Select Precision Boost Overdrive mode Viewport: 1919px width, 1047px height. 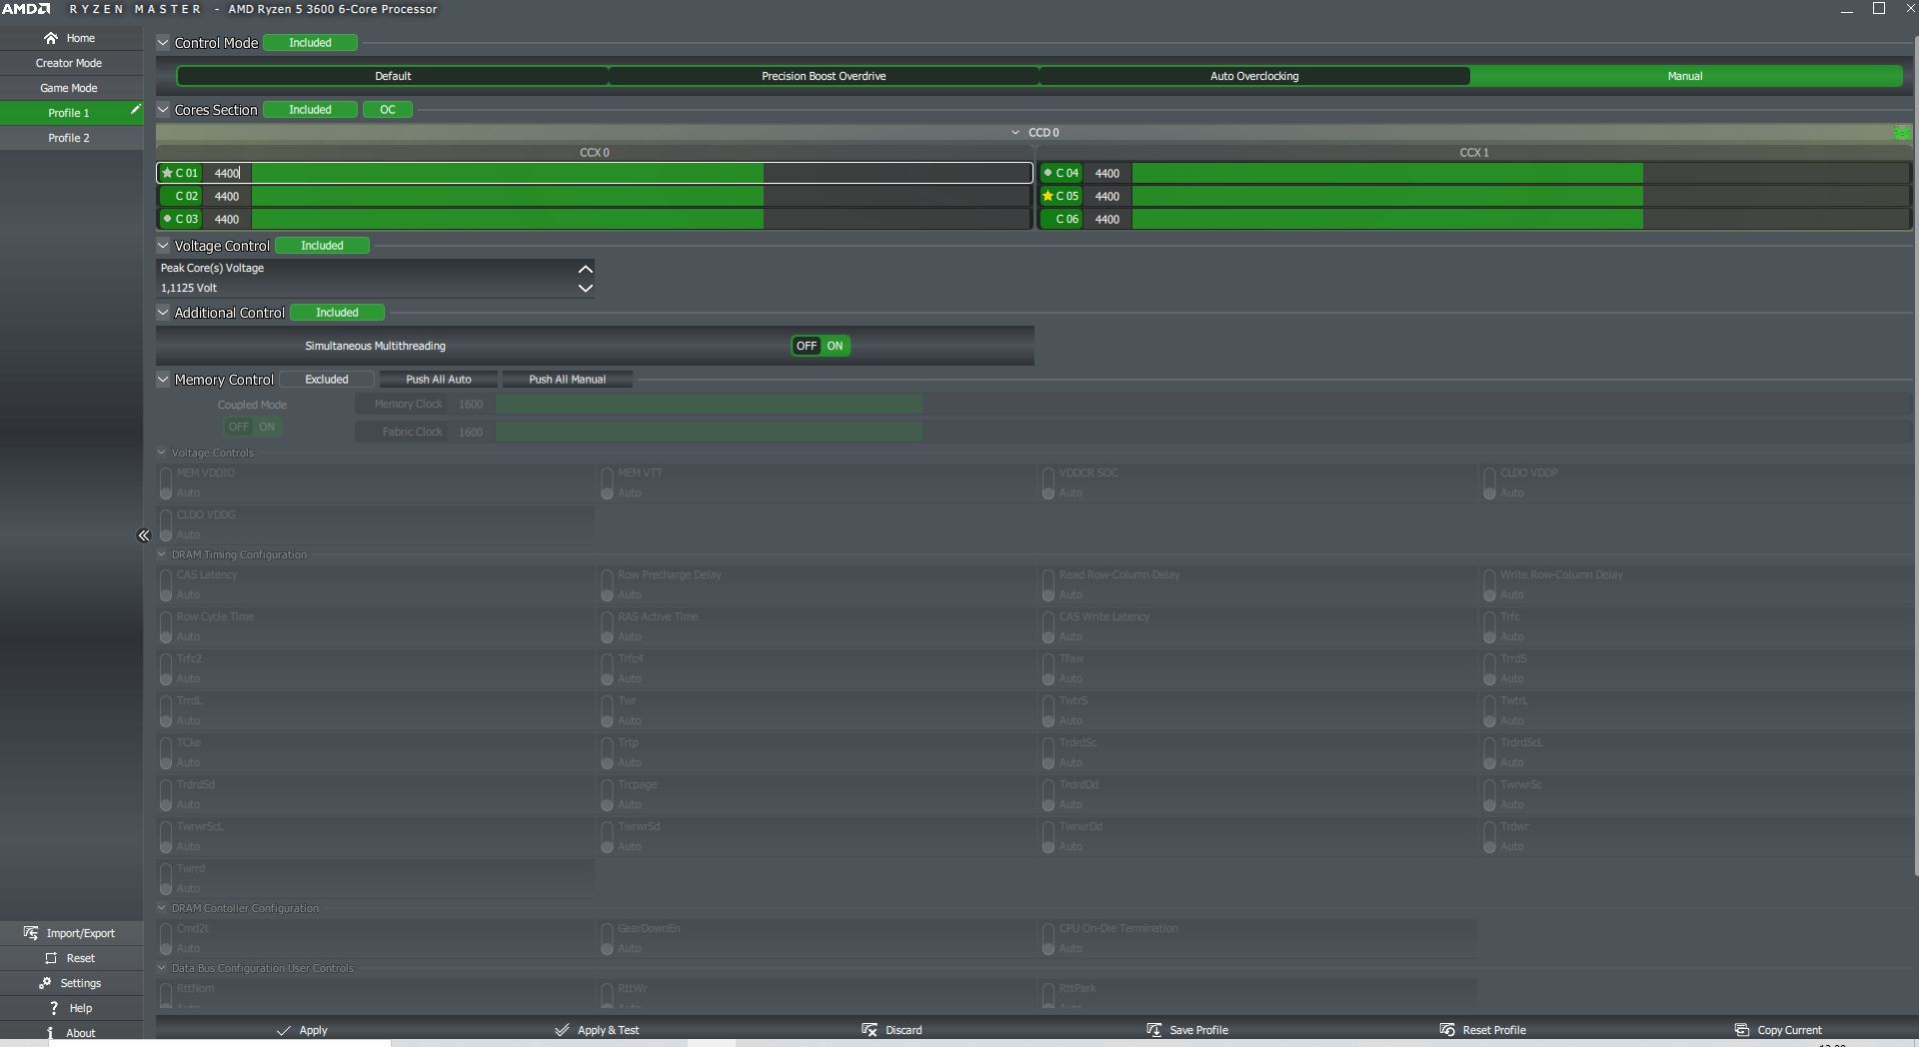point(824,76)
